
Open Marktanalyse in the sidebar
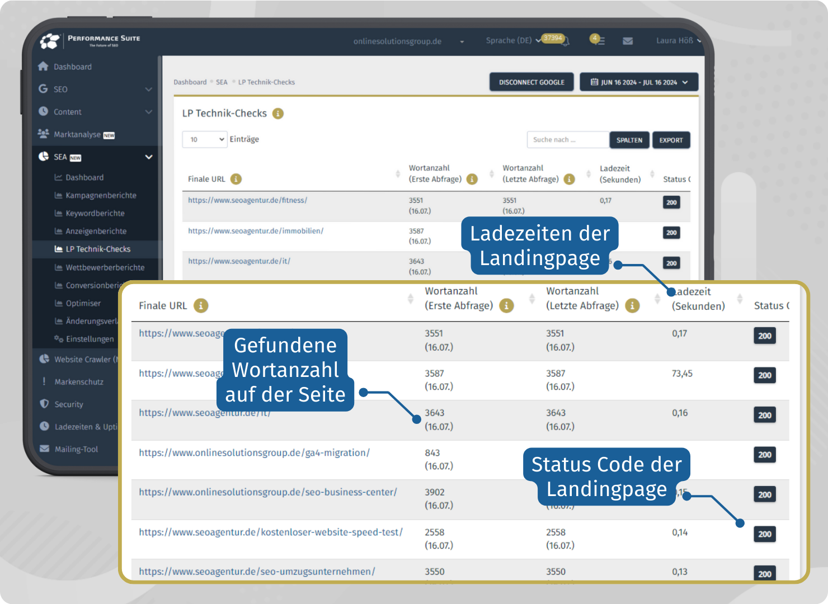[77, 134]
